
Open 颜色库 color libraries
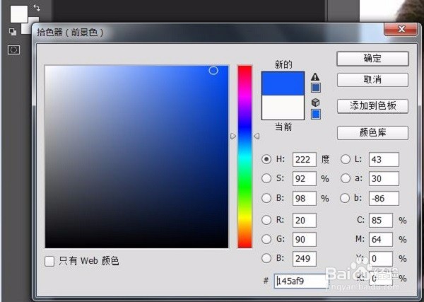[x=372, y=132]
